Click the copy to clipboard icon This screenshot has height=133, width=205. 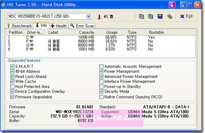(141, 16)
